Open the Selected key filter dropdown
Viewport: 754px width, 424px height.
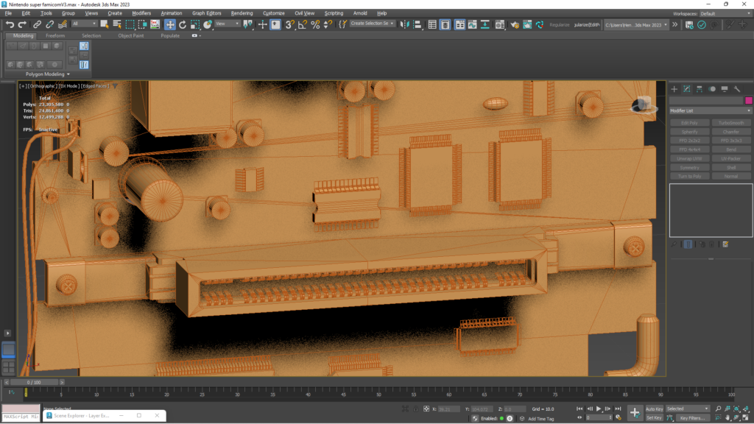point(688,408)
